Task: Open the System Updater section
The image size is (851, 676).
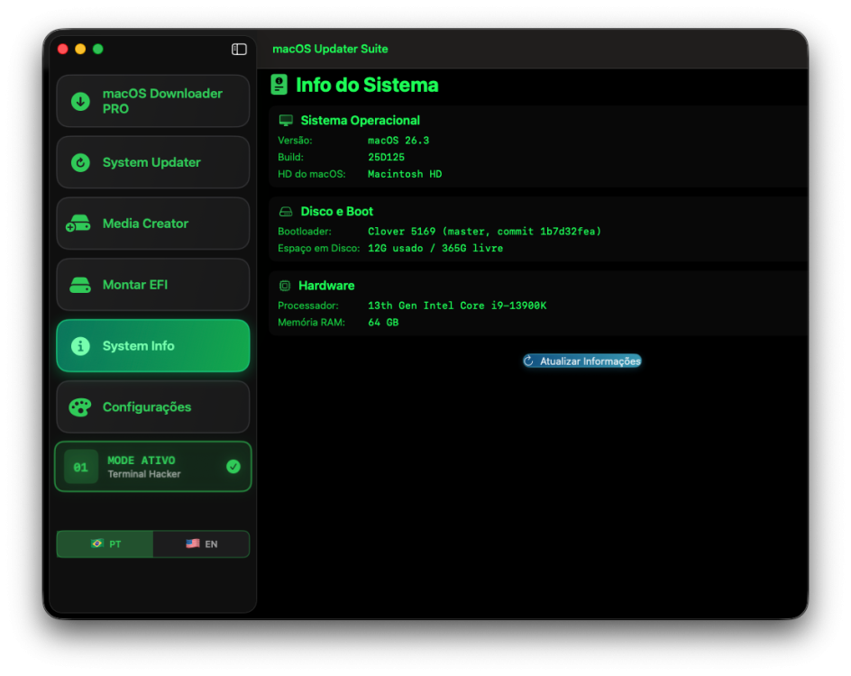Action: coord(153,162)
